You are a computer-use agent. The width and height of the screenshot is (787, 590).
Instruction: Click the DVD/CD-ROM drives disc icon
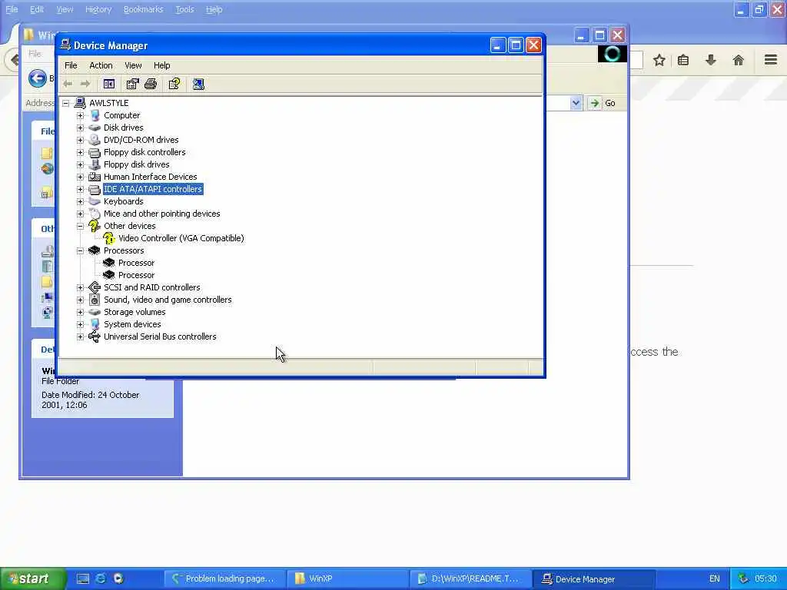pos(95,140)
